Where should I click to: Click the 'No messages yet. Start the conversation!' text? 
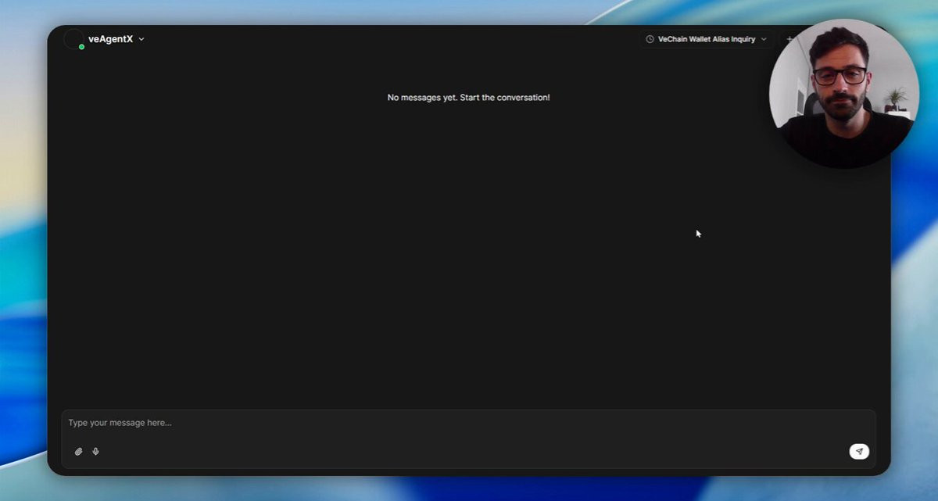click(468, 98)
